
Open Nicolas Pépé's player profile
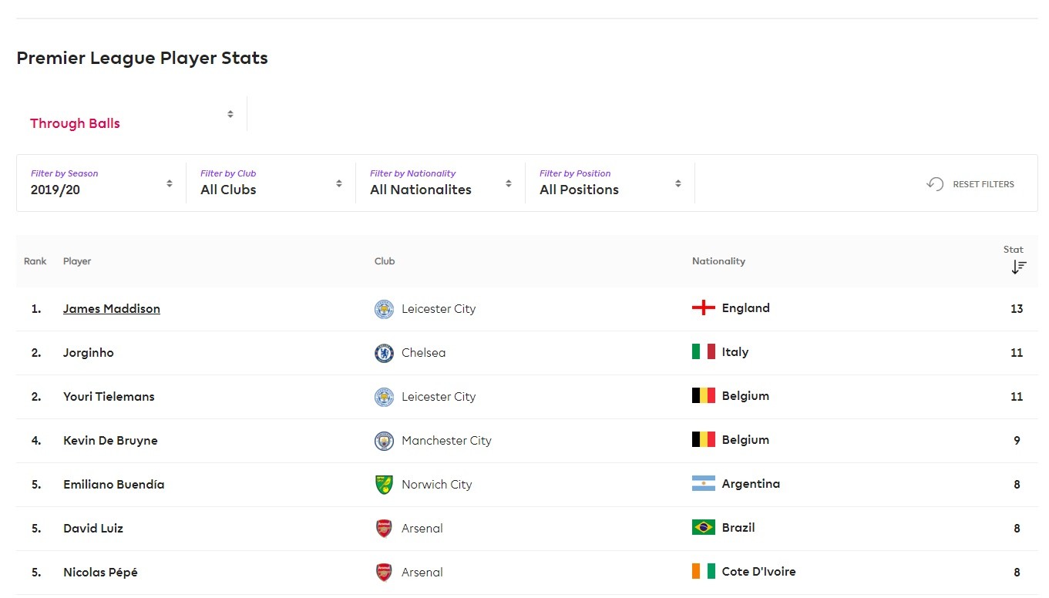pos(100,573)
